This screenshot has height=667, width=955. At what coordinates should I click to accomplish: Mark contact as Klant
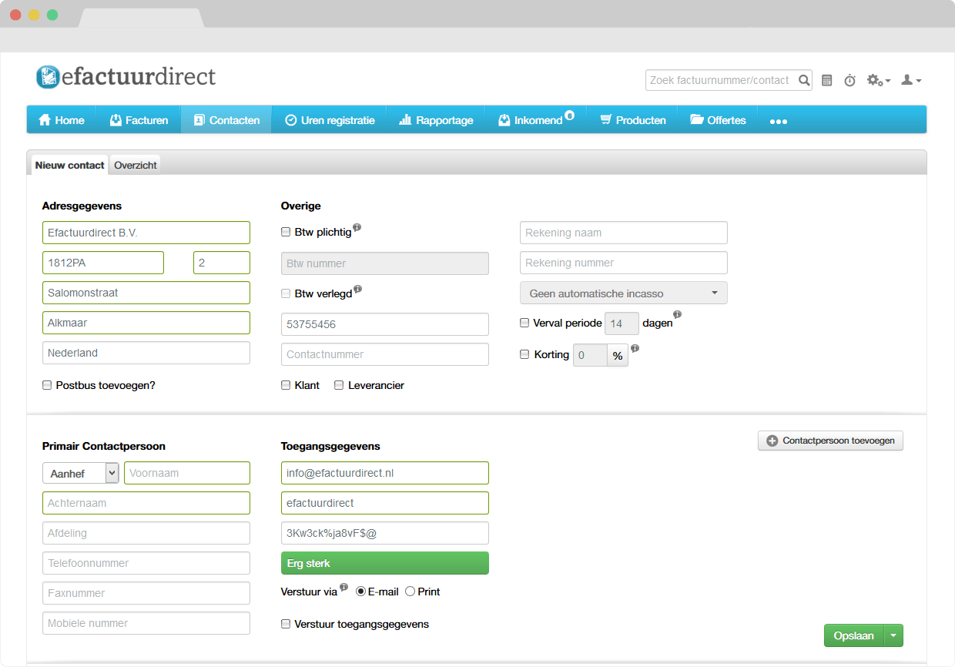[x=286, y=385]
